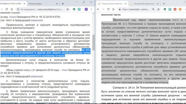Go forward in left browser window
186x104 pixels.
[x=1, y=9]
